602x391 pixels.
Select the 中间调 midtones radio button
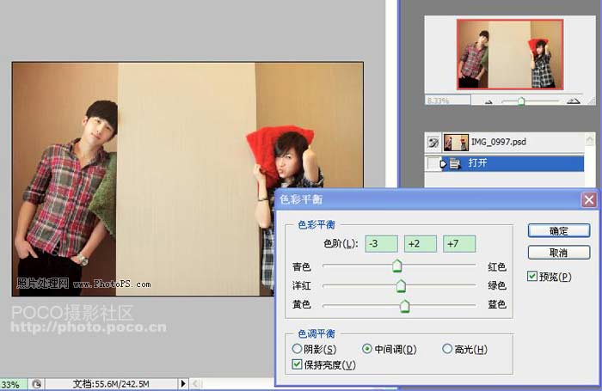(367, 349)
